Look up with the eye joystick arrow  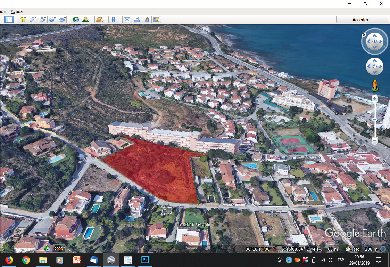click(x=375, y=35)
